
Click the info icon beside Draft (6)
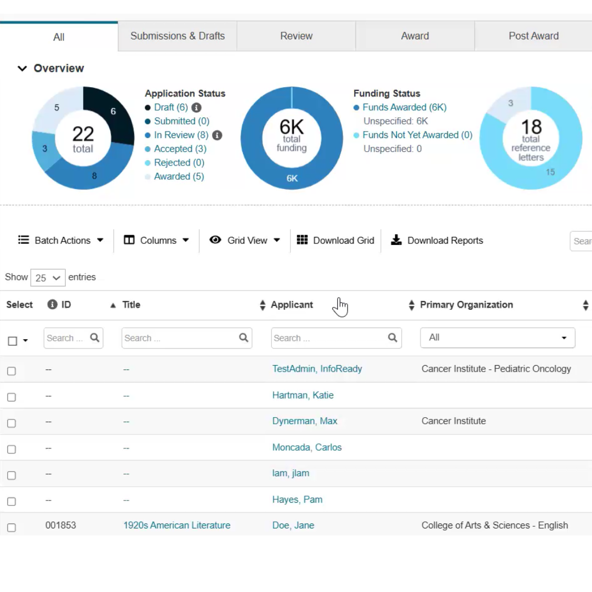click(196, 108)
